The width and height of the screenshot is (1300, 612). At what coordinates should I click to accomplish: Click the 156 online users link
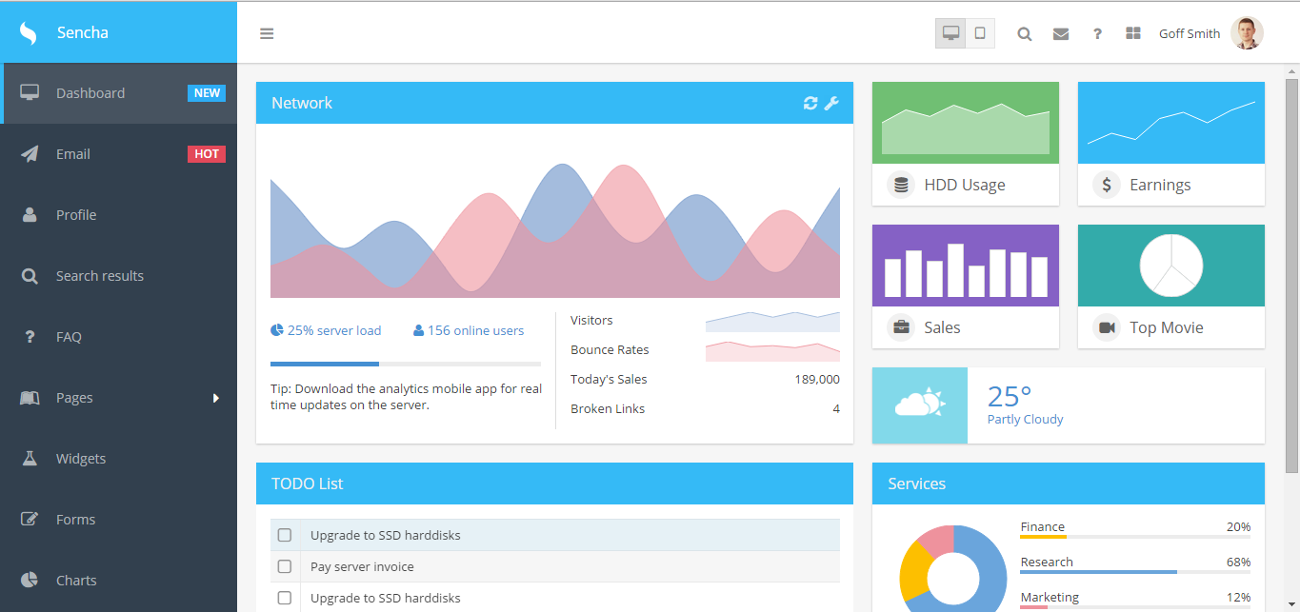coord(469,330)
